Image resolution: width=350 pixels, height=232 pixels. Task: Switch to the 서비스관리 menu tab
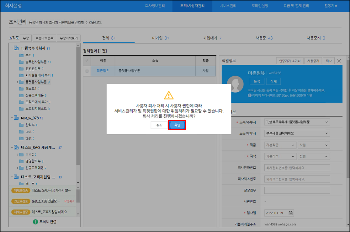point(228,6)
